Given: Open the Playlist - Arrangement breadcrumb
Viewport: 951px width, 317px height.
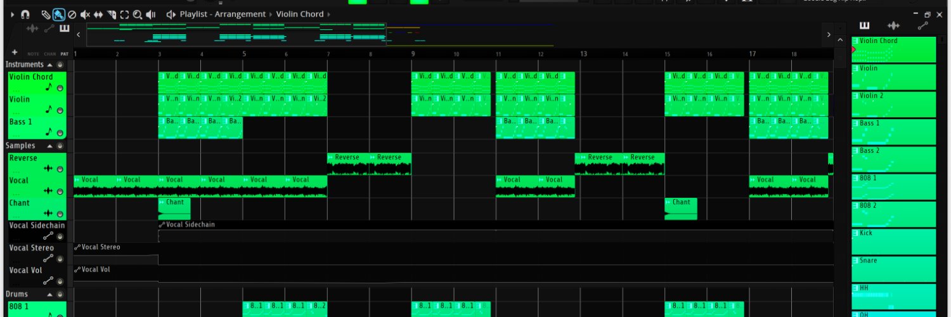Looking at the screenshot, I should (223, 14).
